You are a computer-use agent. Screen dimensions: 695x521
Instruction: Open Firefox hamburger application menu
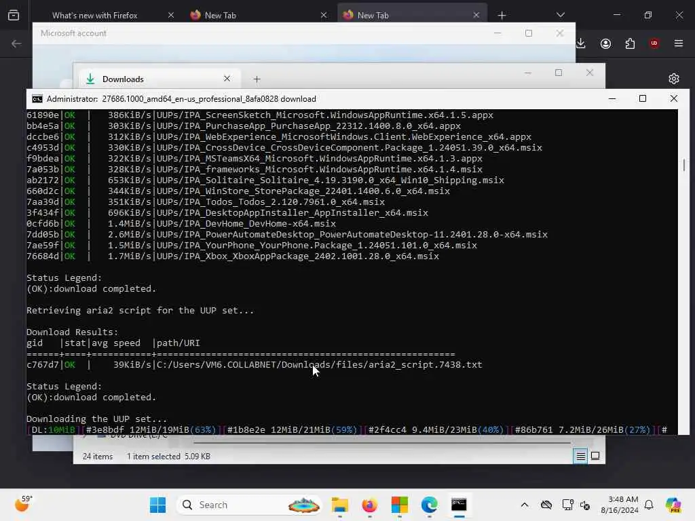tap(679, 43)
